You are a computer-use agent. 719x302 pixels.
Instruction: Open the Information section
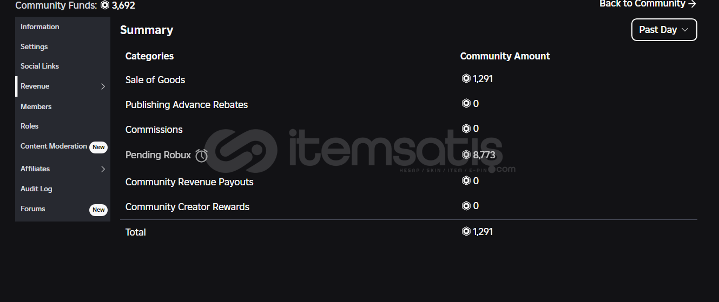40,26
